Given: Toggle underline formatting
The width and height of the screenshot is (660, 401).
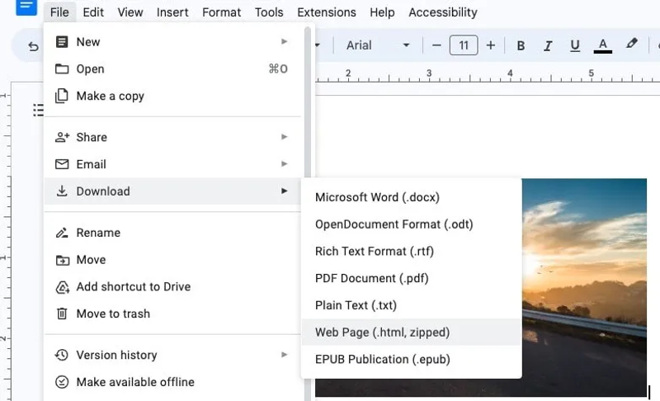Looking at the screenshot, I should pyautogui.click(x=575, y=45).
